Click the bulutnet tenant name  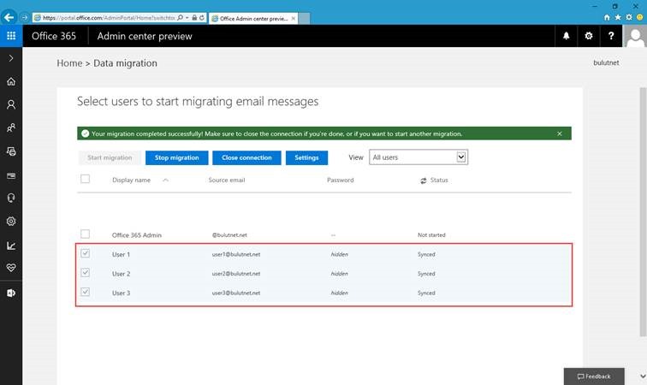pyautogui.click(x=606, y=62)
